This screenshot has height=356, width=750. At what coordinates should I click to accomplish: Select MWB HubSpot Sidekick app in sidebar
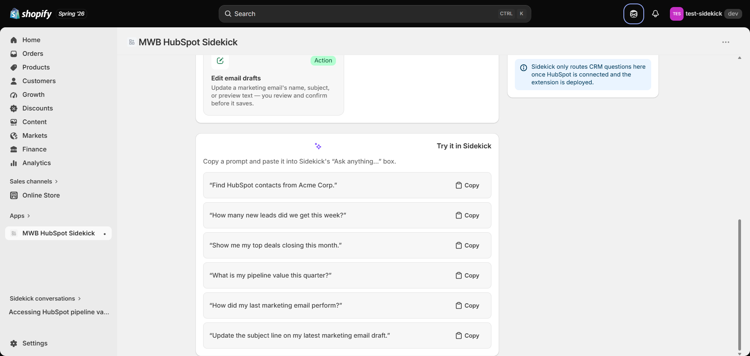tap(58, 233)
